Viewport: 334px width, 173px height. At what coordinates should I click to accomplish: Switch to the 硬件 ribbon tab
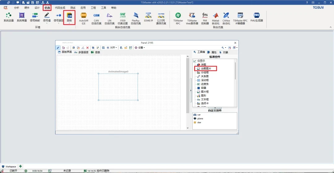pos(27,8)
